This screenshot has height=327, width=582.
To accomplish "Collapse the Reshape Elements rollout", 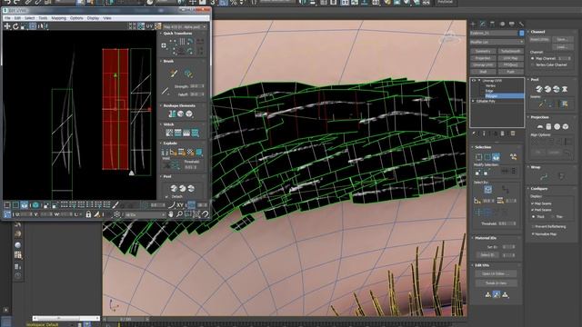I will point(161,105).
